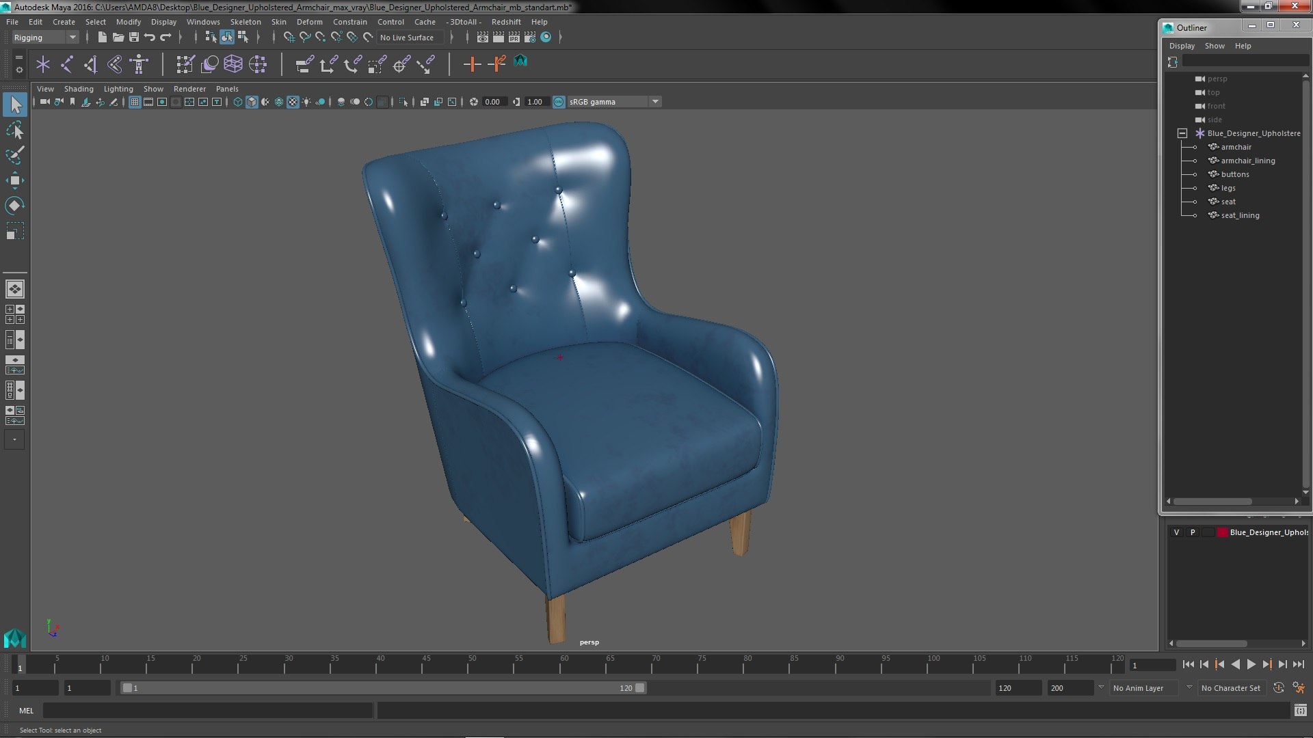
Task: Click the MEL command input field
Action: point(208,711)
